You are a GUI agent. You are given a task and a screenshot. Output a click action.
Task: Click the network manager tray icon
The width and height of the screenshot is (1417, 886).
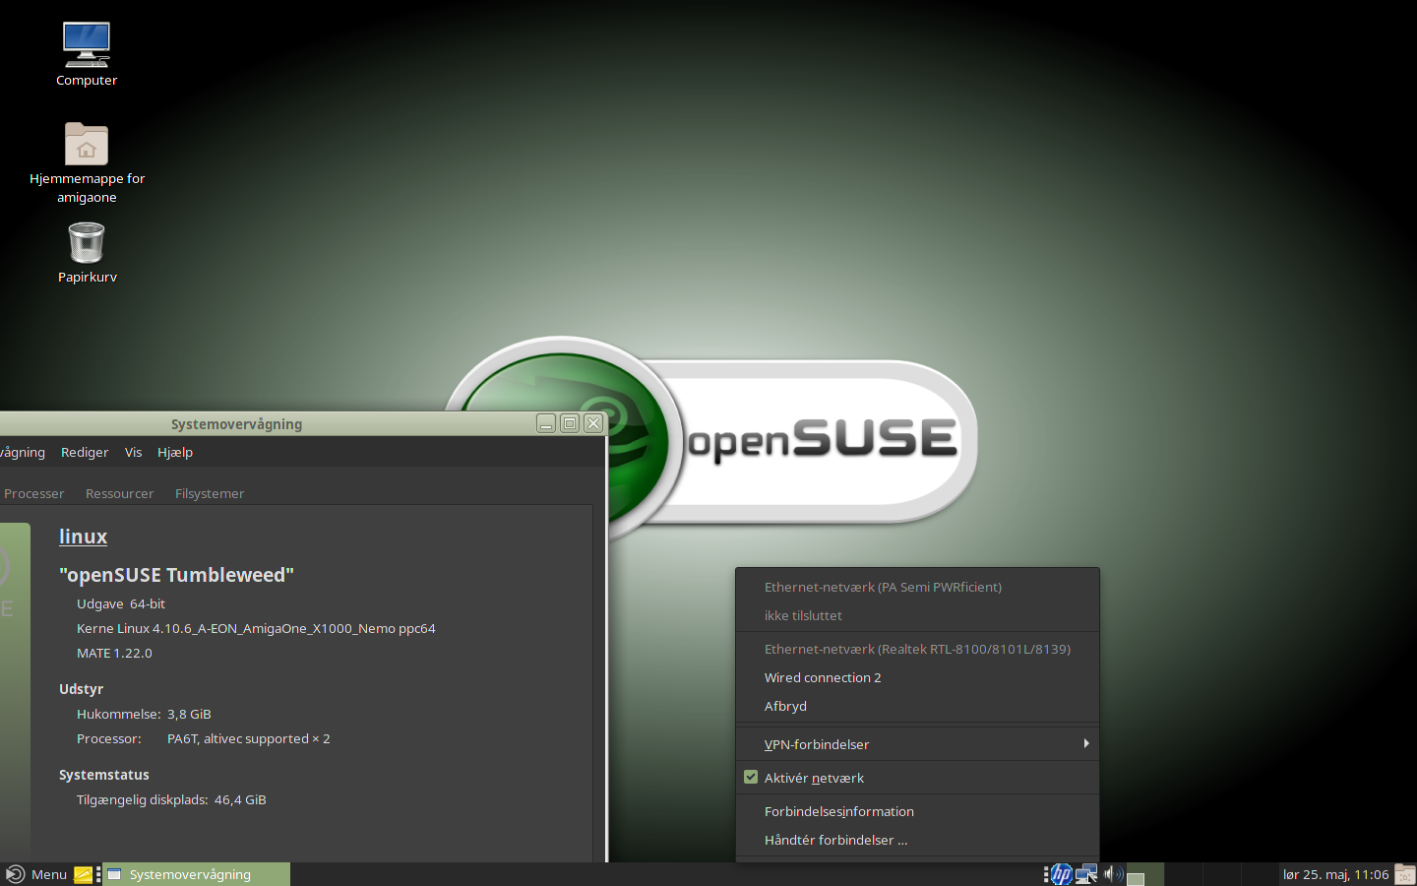1086,874
